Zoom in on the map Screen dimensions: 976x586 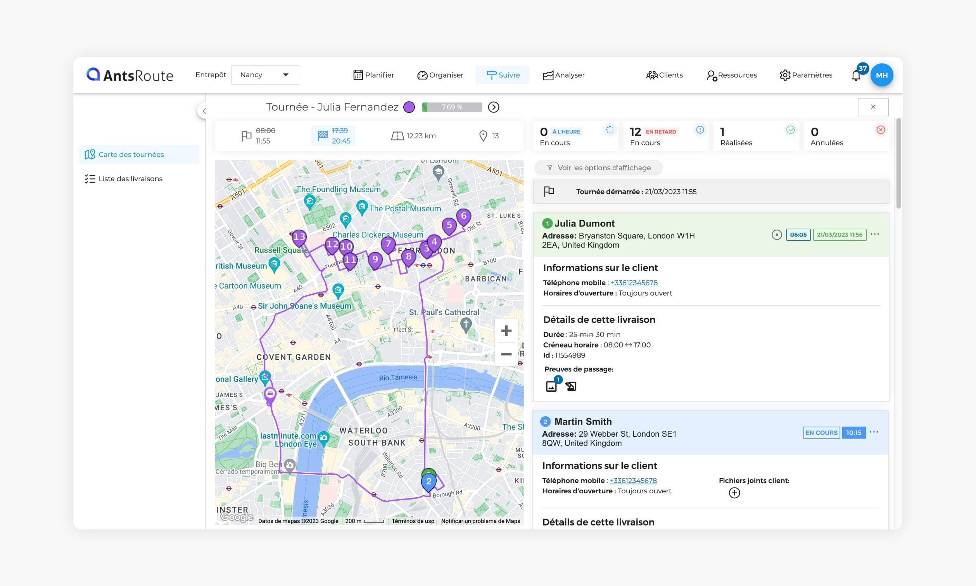pos(506,330)
